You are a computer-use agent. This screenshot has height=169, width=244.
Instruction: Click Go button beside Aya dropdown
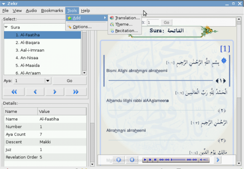[x=70, y=81]
